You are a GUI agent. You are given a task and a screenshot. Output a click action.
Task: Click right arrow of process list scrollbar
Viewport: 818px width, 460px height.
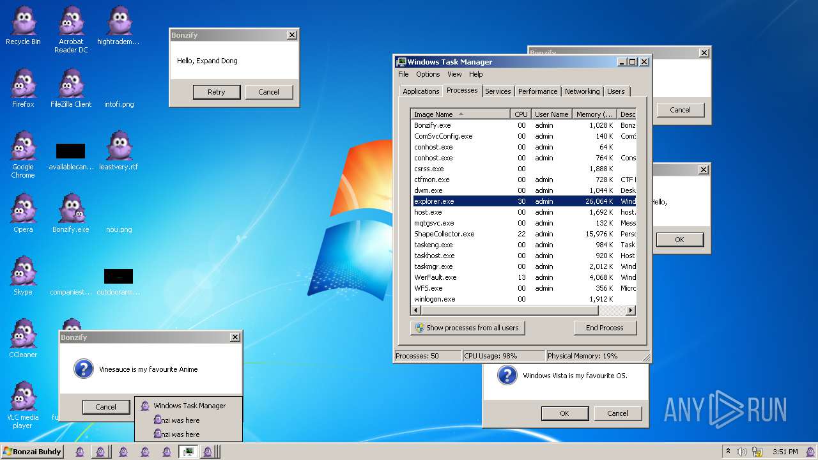tap(631, 310)
